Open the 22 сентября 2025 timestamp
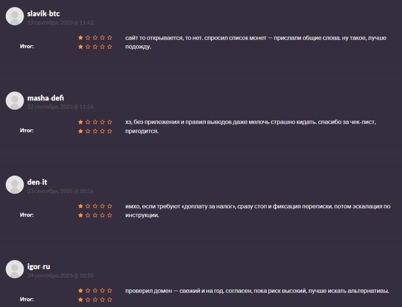This screenshot has width=402, height=307. pyautogui.click(x=60, y=107)
